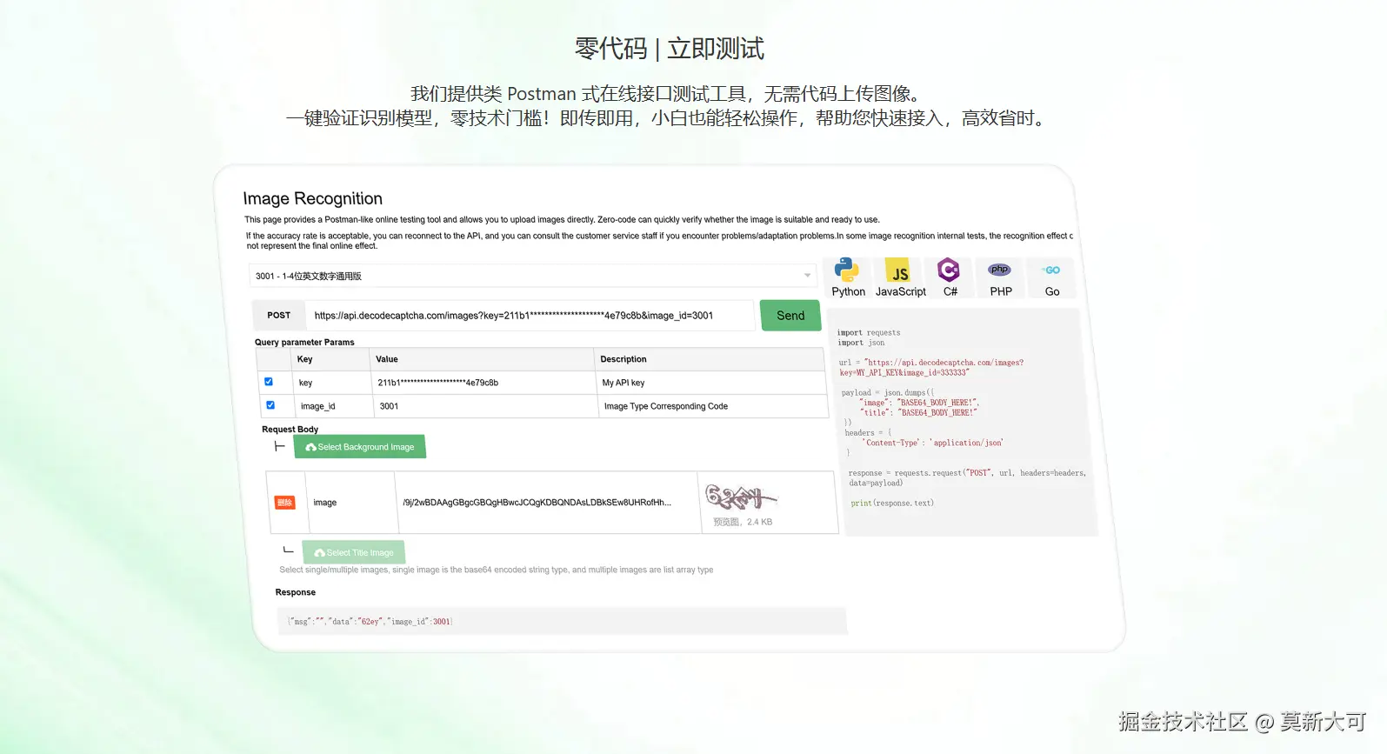Viewport: 1387px width, 754px height.
Task: Click the 'image_id' parameter name cell
Action: point(334,406)
